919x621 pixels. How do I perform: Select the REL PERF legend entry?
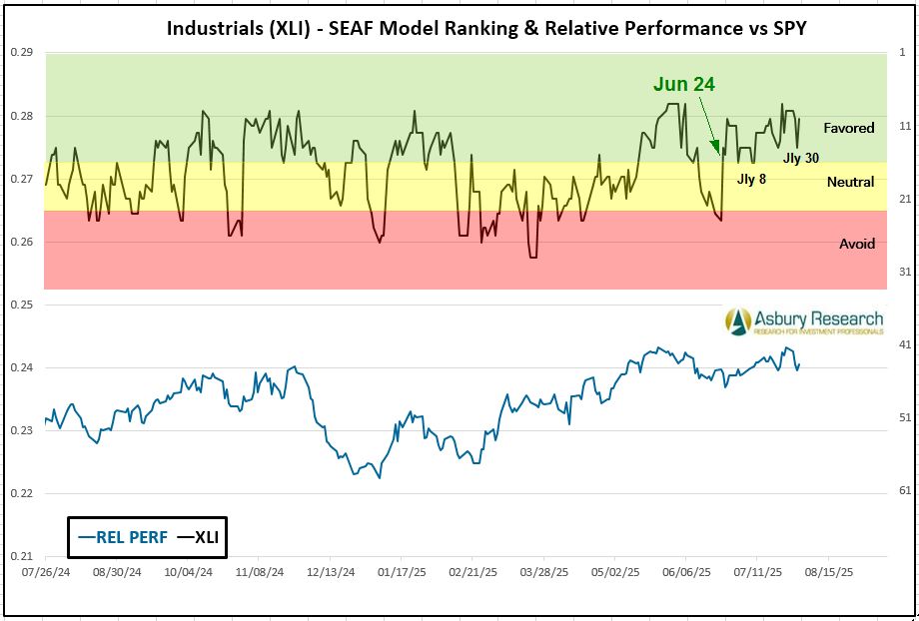click(121, 537)
